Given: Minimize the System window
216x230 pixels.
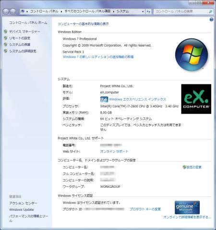Looking at the screenshot, I should 192,3.
